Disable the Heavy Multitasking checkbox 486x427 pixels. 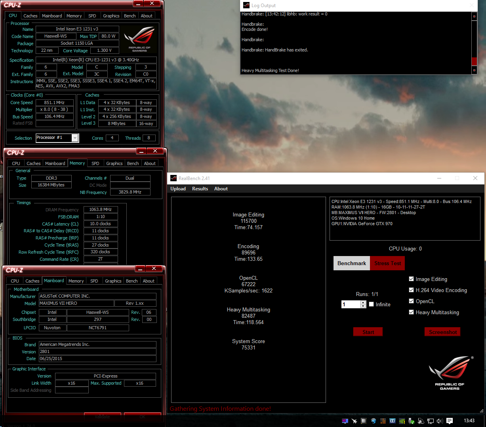coord(411,312)
